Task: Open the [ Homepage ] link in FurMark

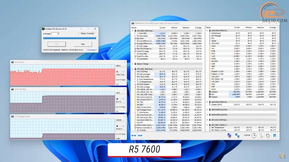Action: tap(91, 50)
